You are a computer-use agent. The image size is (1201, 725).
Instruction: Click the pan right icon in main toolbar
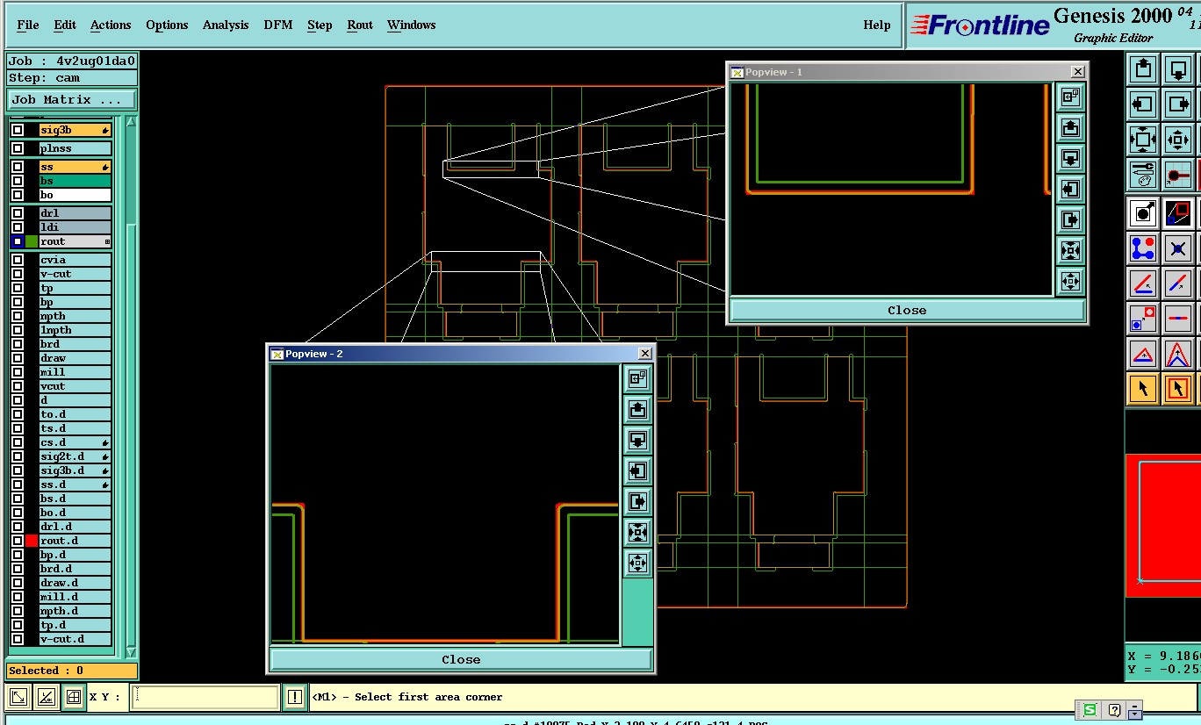(1177, 104)
